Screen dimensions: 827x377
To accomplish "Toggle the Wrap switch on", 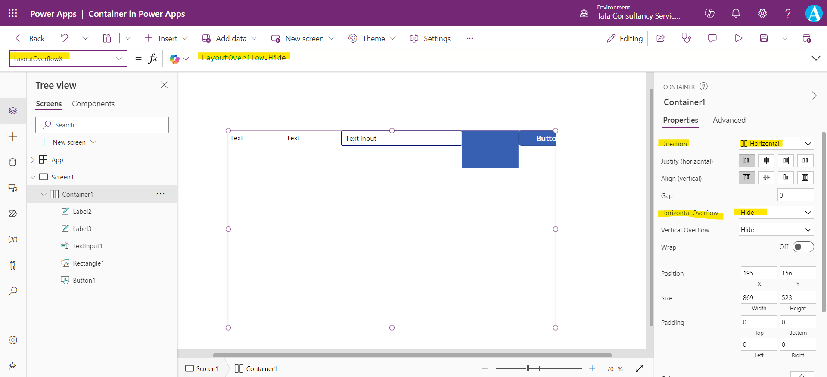I will coord(803,247).
